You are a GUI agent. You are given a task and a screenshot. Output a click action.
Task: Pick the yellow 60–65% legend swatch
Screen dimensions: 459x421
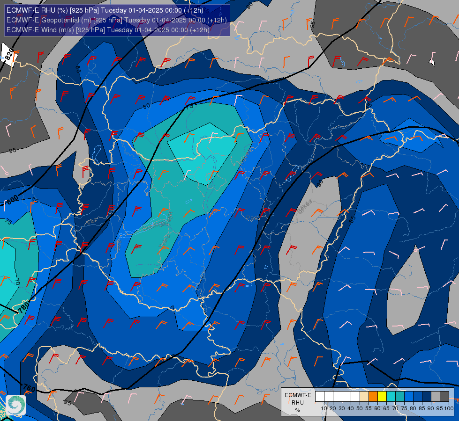coord(382,397)
